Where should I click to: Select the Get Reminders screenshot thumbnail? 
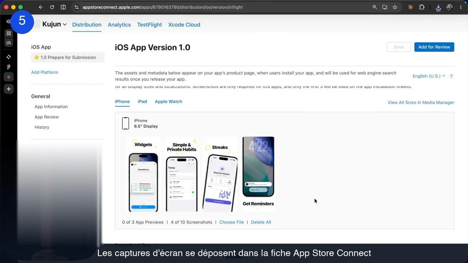[258, 174]
